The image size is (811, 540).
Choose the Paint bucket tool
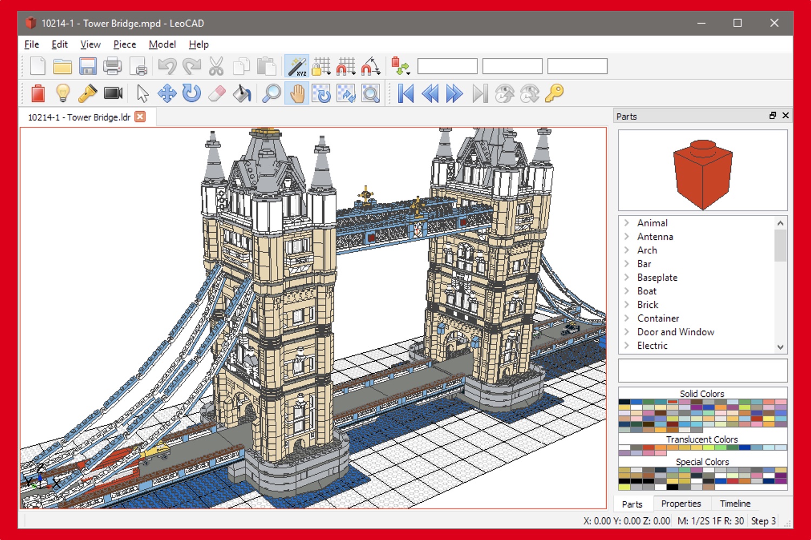[242, 93]
